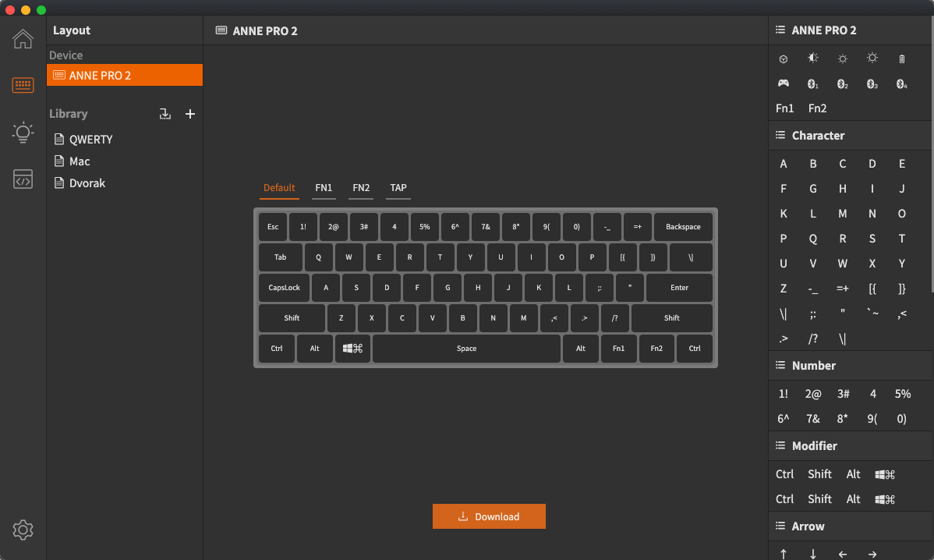The image size is (934, 560).
Task: Switch to the FN2 layer tab
Action: coord(361,188)
